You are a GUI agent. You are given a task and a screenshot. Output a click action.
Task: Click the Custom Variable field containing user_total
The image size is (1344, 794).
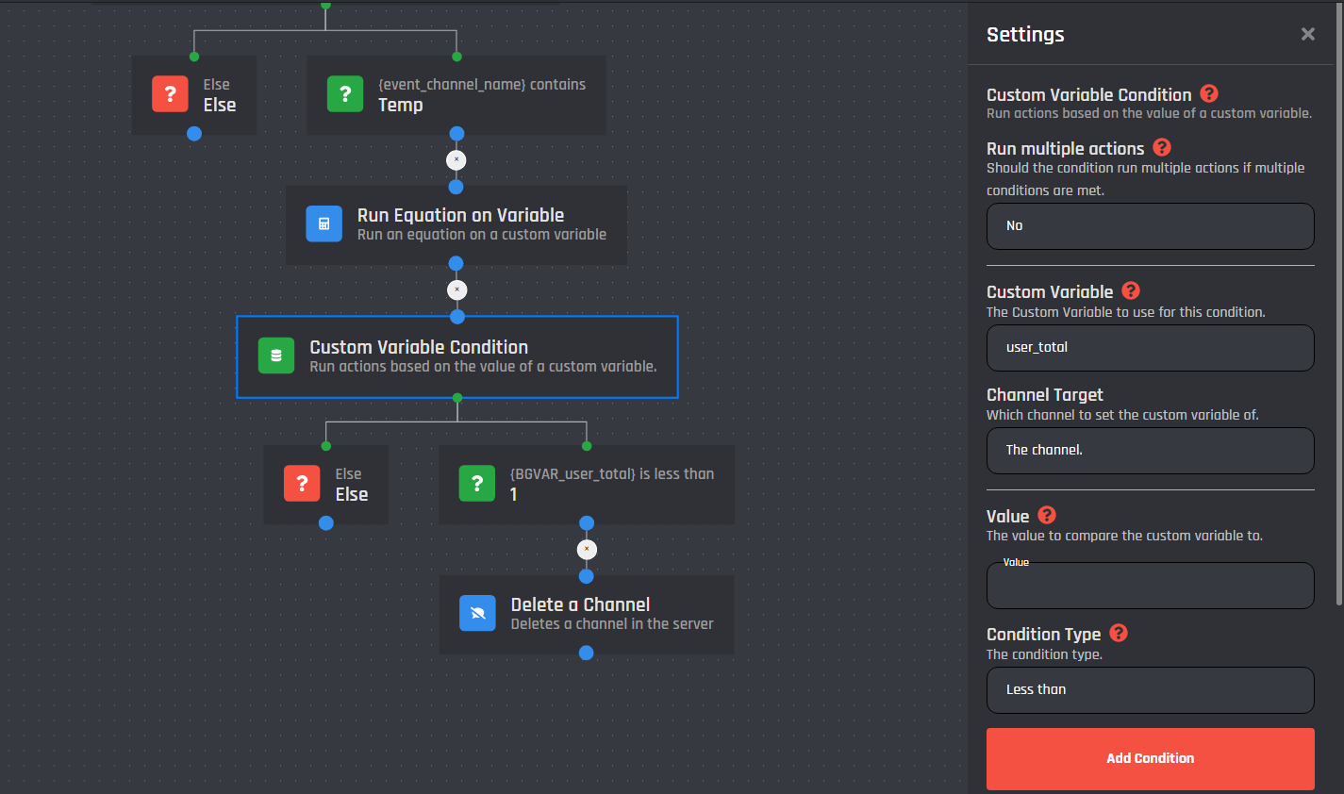click(1150, 348)
